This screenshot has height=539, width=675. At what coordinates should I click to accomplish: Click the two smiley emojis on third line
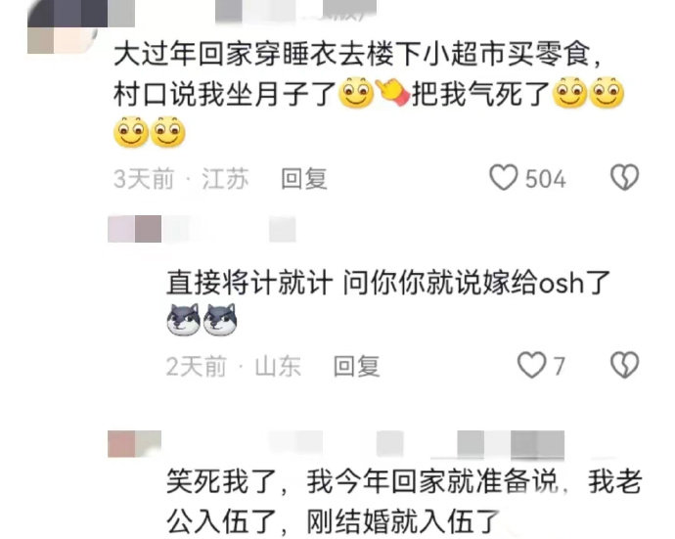click(150, 132)
